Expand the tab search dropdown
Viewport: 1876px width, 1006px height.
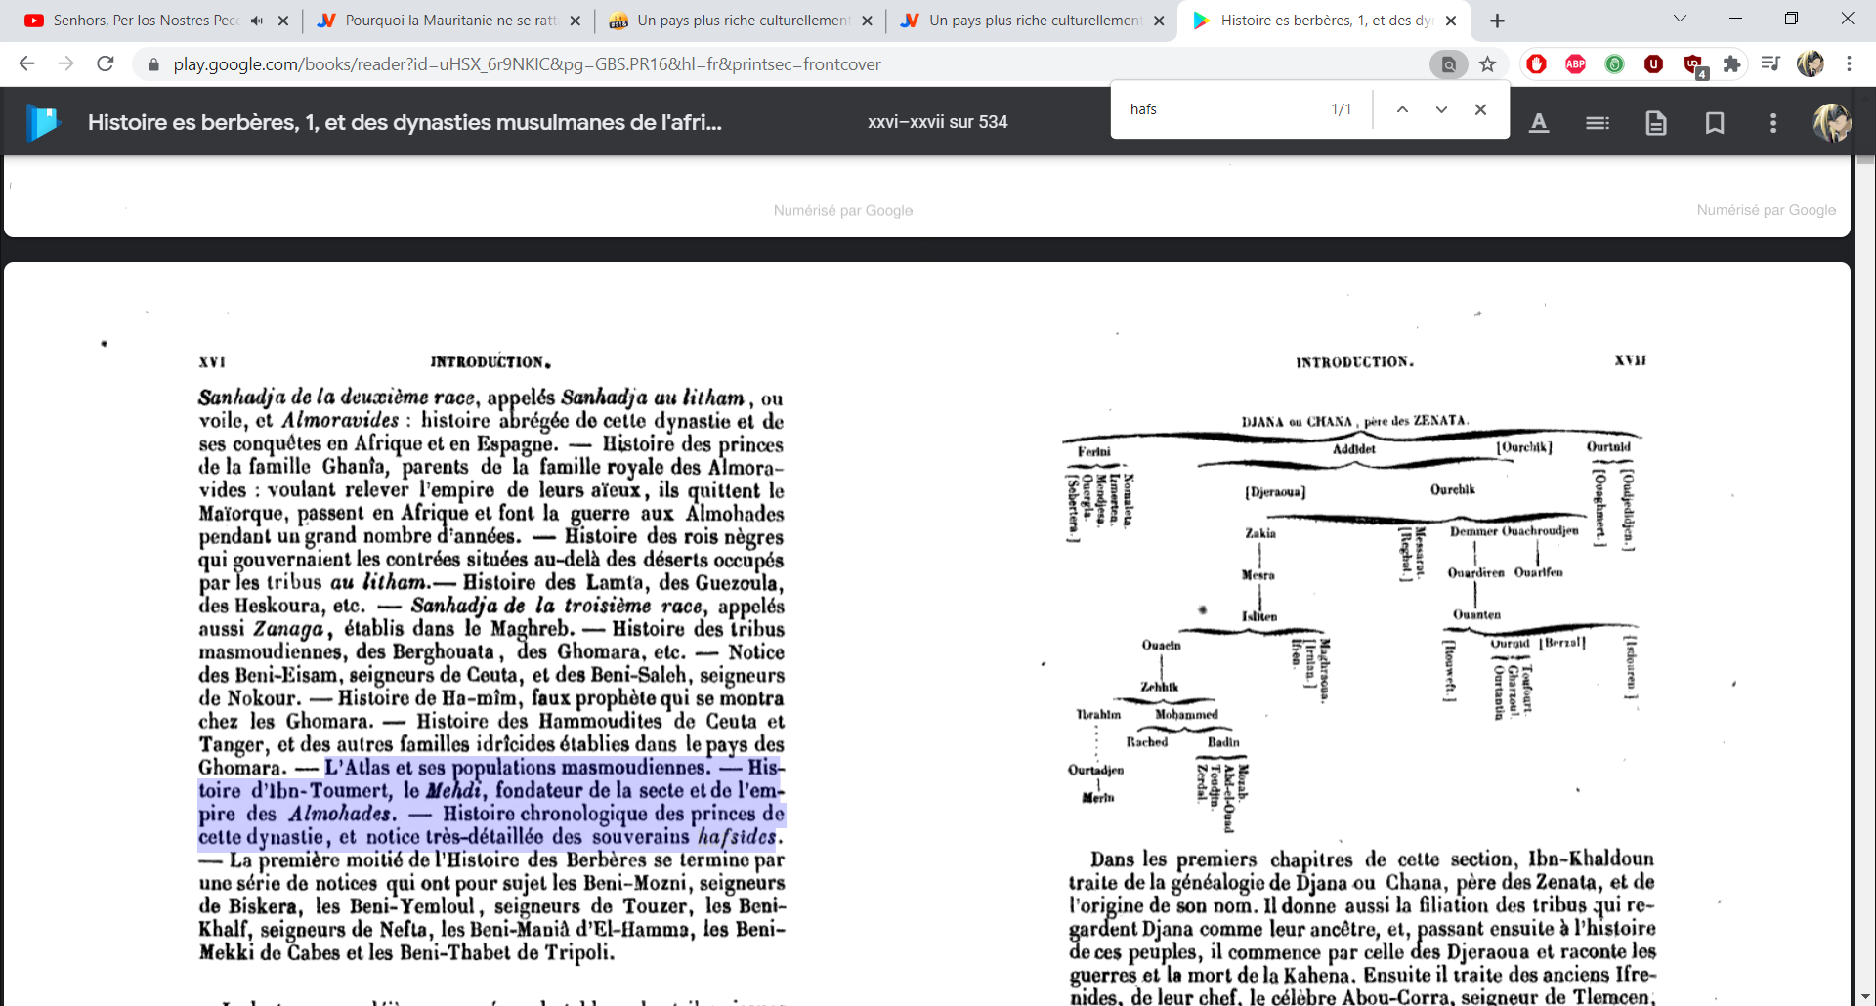[1680, 20]
